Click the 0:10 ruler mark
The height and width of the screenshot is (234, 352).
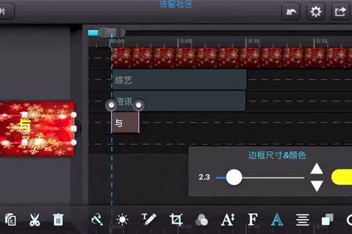254,41
